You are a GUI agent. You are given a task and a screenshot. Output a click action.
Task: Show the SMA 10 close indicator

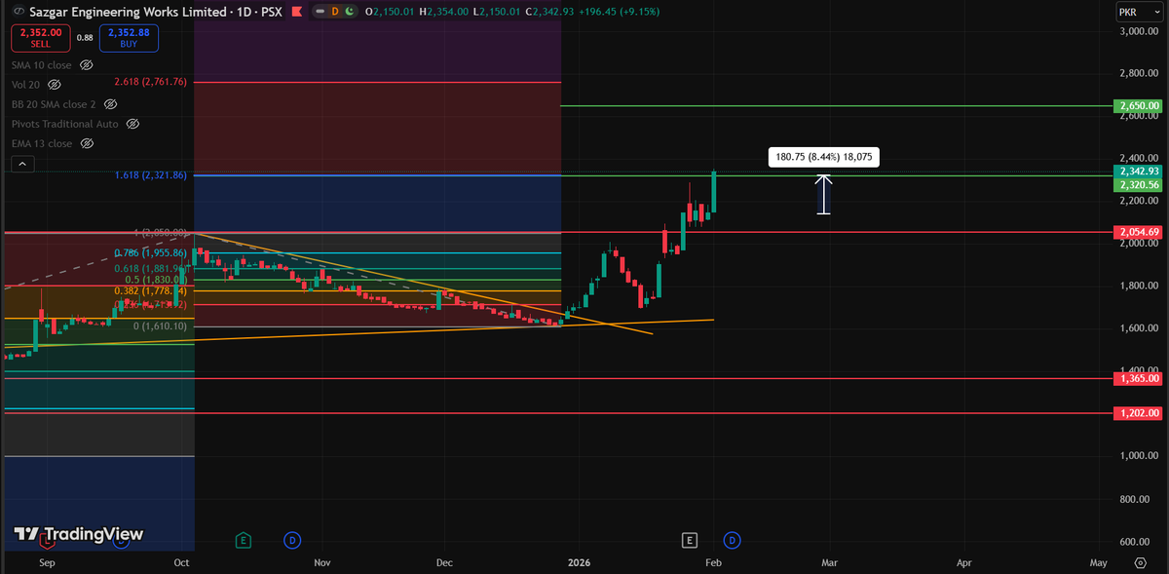(86, 65)
